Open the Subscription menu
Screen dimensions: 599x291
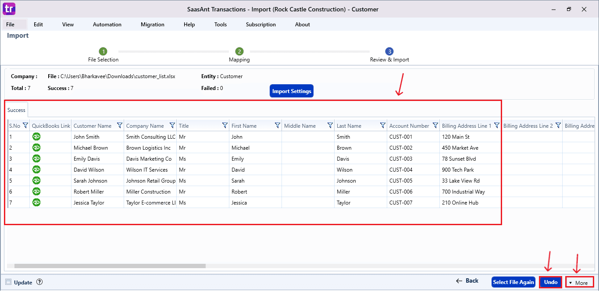point(261,25)
